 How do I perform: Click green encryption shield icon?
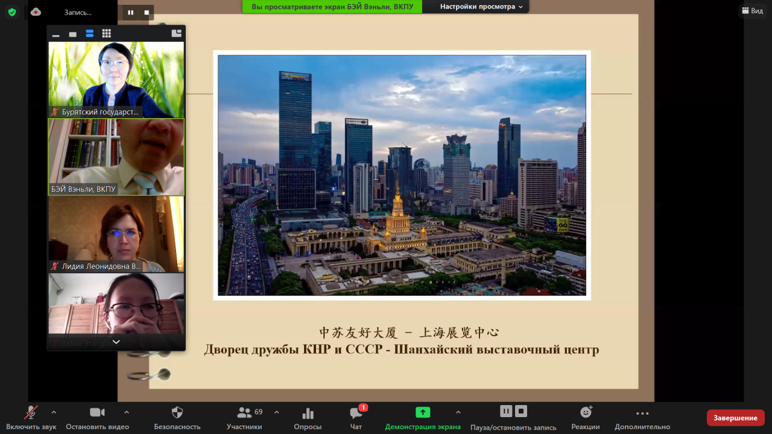pos(12,12)
